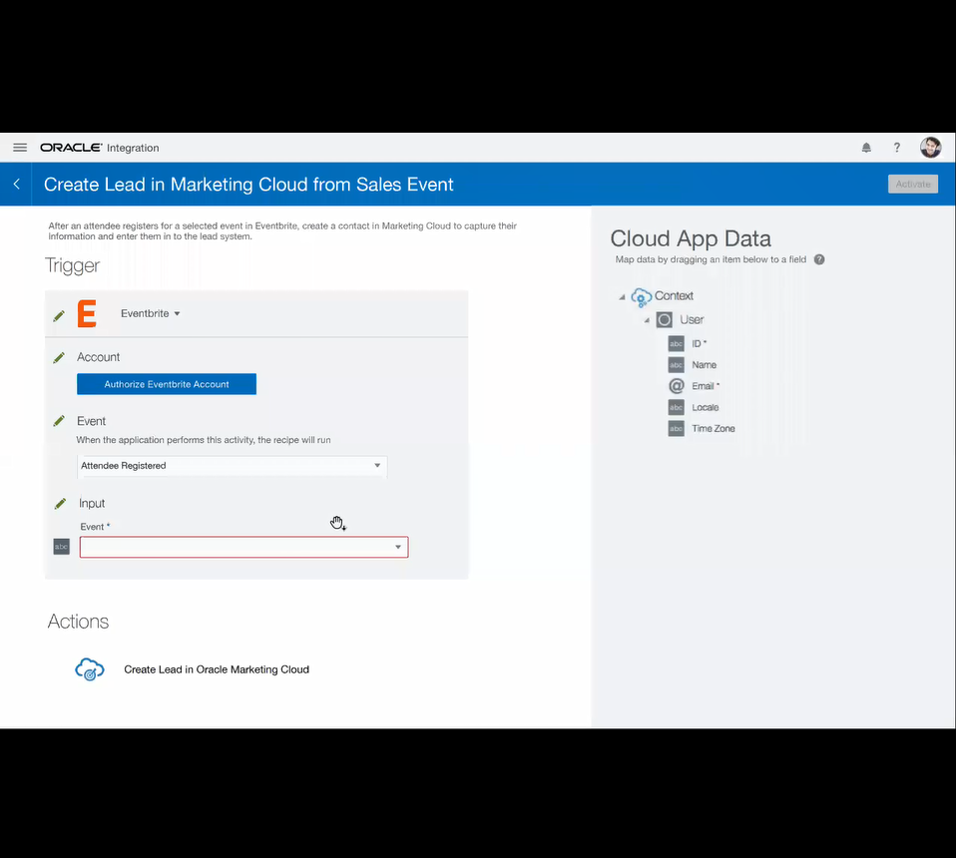Viewport: 956px width, 858px height.
Task: Click the pencil icon beside Input
Action: click(60, 504)
